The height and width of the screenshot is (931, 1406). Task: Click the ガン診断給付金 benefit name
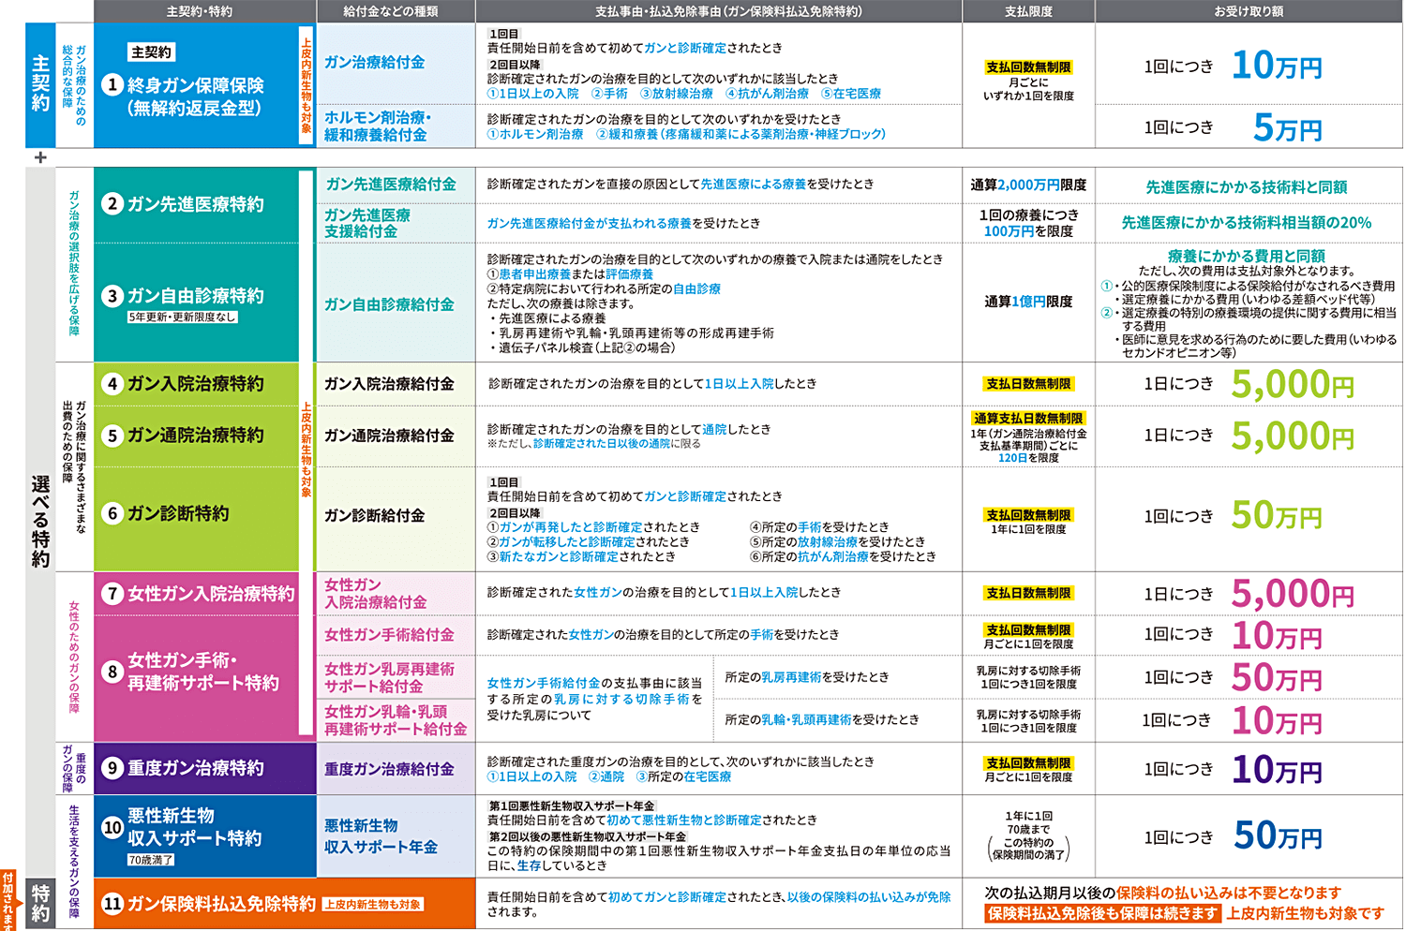[375, 515]
